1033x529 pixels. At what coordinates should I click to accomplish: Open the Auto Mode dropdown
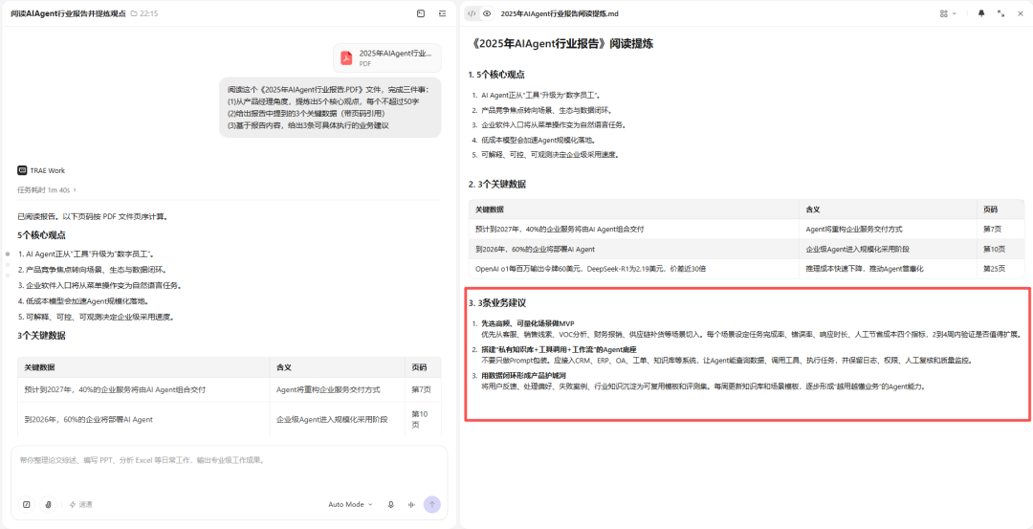coord(350,505)
